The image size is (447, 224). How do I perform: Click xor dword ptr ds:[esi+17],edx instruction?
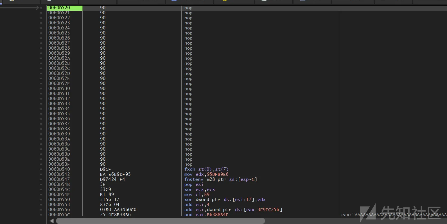[x=225, y=200]
